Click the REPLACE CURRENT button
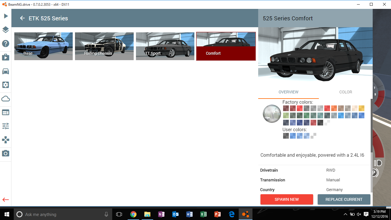391x220 pixels. [344, 199]
